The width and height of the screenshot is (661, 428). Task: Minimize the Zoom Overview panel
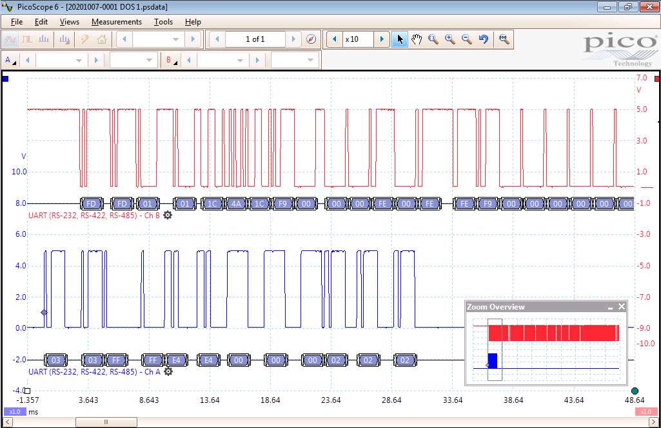(611, 307)
